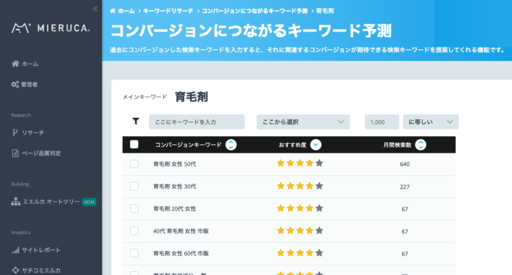Screen dimensions: 512x275
Task: Check the box for 育毛剤 女性 30代
Action: (x=134, y=186)
